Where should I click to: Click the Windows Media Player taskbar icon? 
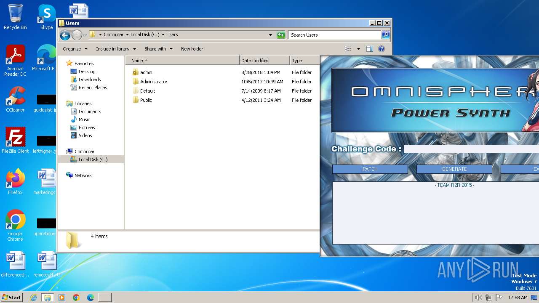click(x=62, y=298)
